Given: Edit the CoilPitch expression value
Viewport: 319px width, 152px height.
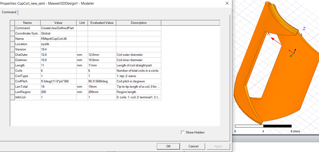Looking at the screenshot, I should click(x=58, y=81).
